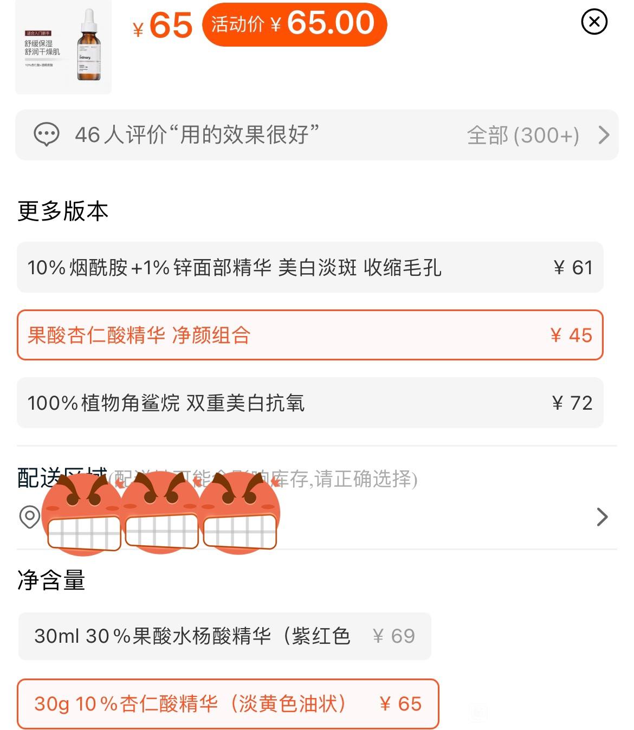Choose 30g 10%杏仁酸精华 option

(228, 703)
